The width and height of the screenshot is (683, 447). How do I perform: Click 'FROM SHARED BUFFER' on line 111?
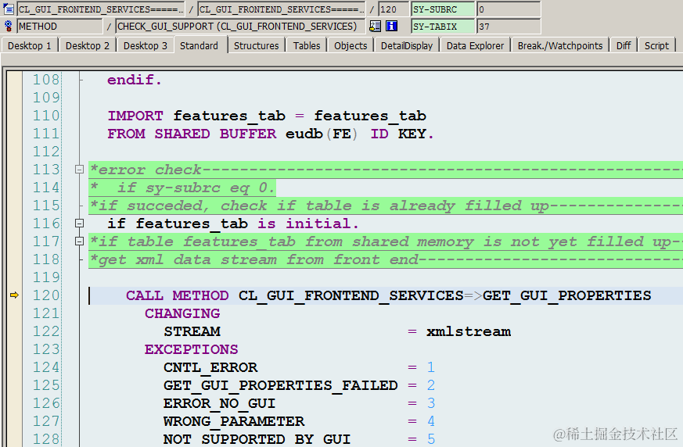(x=192, y=134)
